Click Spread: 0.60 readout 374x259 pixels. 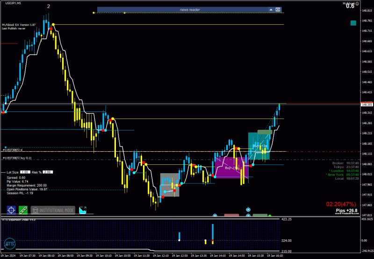(16, 178)
